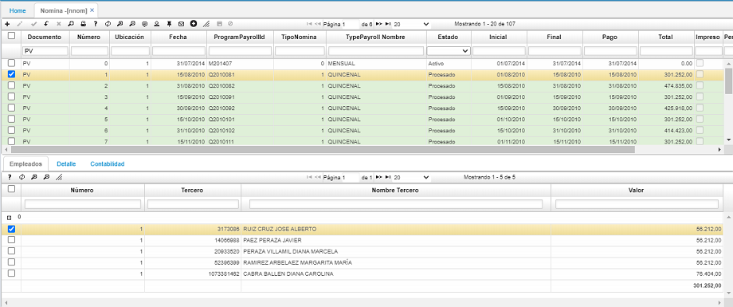This screenshot has width=733, height=307.
Task: Click the Número filter field in upper grid
Action: 89,51
